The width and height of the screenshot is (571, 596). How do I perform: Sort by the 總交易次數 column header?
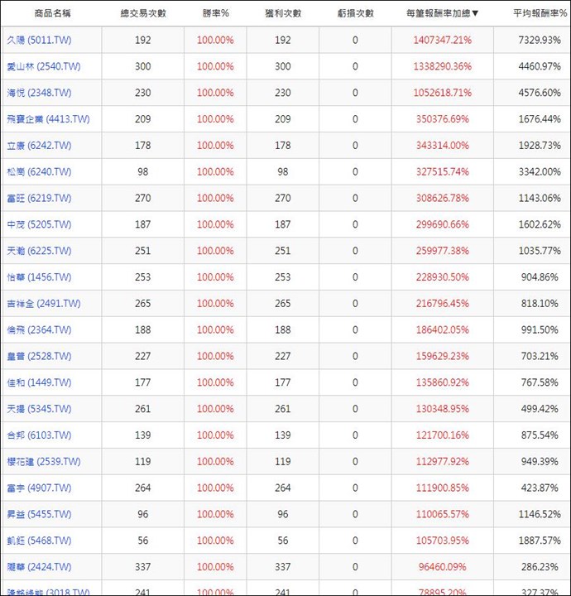143,14
